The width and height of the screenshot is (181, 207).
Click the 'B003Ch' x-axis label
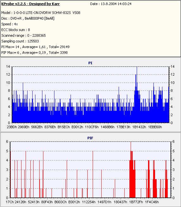61,202
